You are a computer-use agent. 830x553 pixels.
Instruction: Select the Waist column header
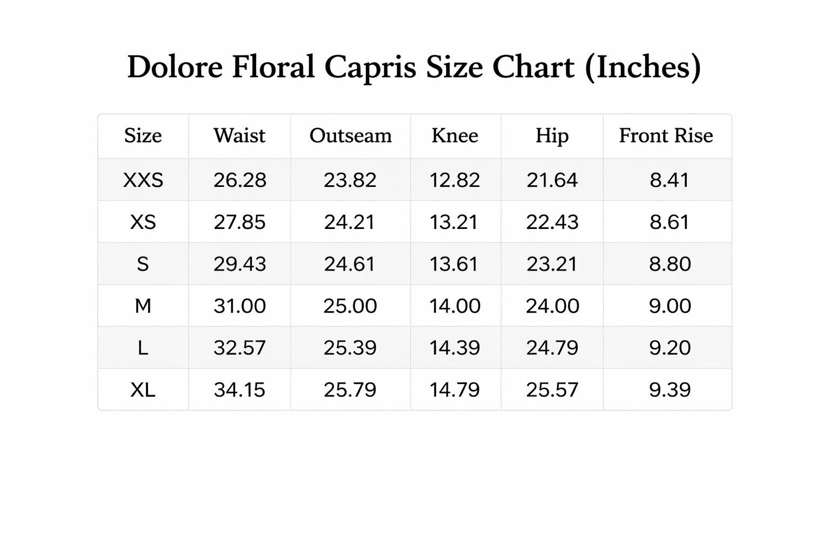point(239,136)
